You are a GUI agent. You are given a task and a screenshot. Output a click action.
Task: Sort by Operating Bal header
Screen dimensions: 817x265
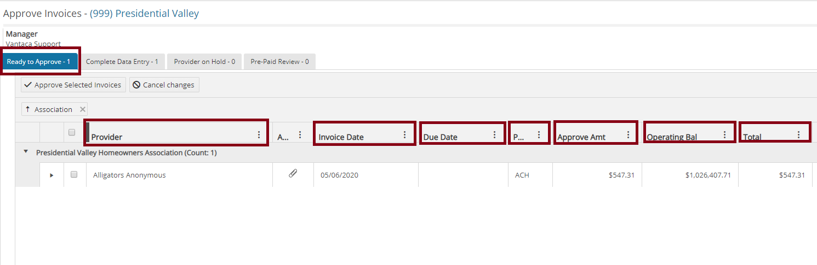pyautogui.click(x=672, y=137)
